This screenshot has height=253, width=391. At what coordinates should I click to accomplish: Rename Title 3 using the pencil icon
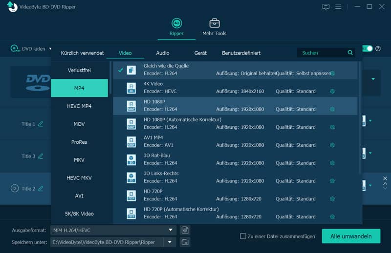pos(41,156)
